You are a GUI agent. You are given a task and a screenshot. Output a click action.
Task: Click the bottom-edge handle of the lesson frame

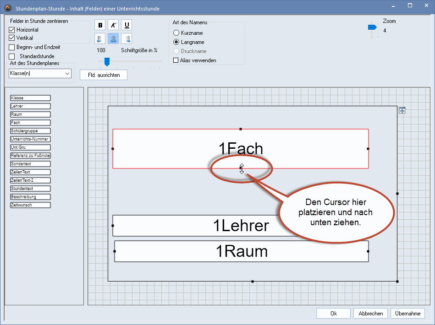coord(253,282)
